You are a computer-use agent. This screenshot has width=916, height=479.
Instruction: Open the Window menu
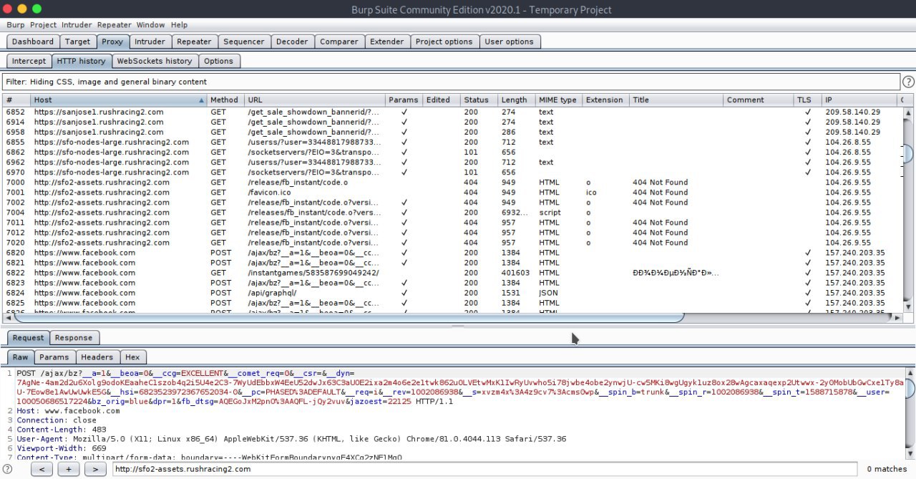150,25
